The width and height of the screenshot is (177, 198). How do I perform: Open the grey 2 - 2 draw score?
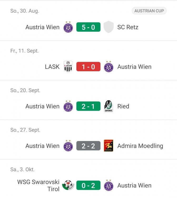pyautogui.click(x=88, y=146)
